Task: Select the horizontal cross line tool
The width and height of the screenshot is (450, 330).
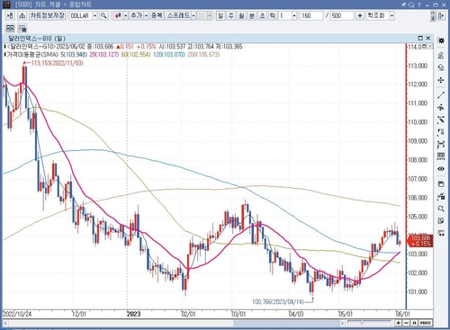Action: [441, 107]
